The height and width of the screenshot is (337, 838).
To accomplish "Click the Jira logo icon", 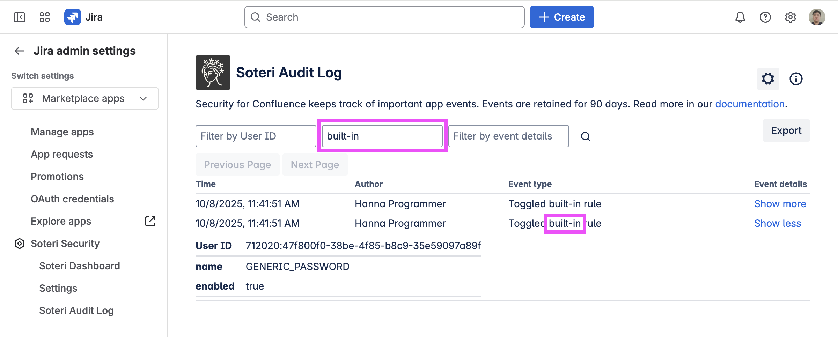I will 73,17.
